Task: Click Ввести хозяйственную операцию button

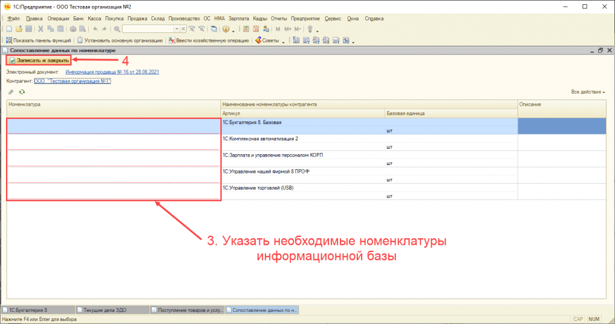Action: (209, 40)
